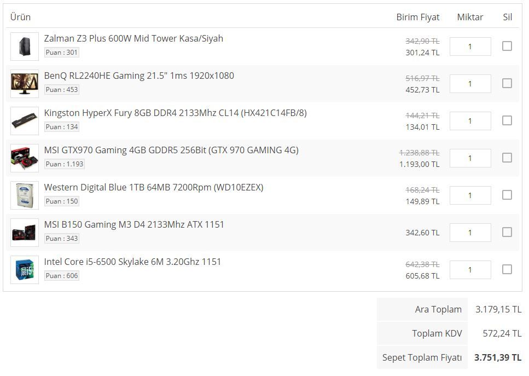529x376 pixels.
Task: Check the Sil box for Western Digital Blue
Action: pos(507,195)
